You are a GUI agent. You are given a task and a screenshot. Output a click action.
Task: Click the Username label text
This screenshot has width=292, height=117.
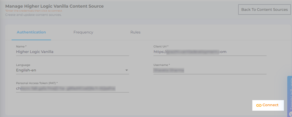click(161, 65)
